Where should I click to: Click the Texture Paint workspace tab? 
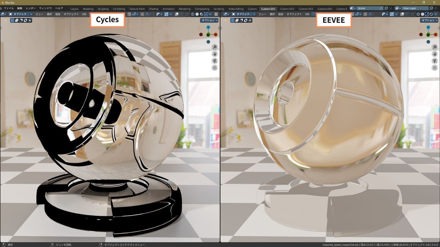[x=137, y=8]
